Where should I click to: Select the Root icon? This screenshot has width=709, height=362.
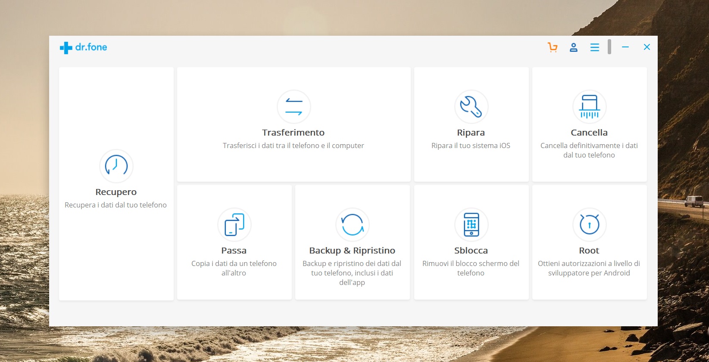click(x=589, y=224)
